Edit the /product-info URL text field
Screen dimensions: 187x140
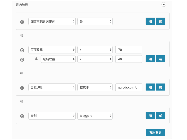(x=129, y=87)
